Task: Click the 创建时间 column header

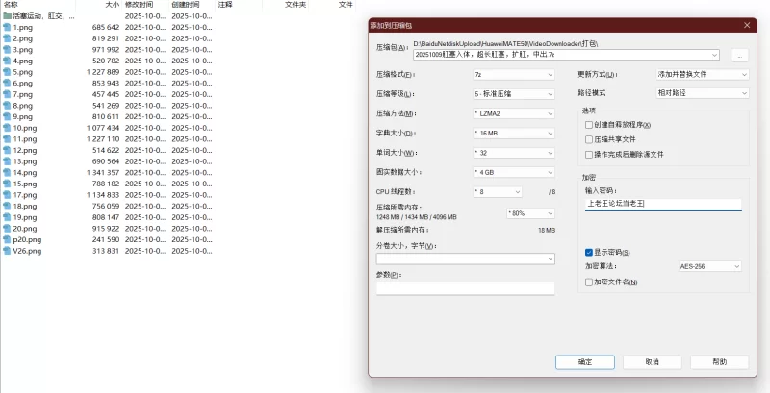Action: click(x=185, y=5)
